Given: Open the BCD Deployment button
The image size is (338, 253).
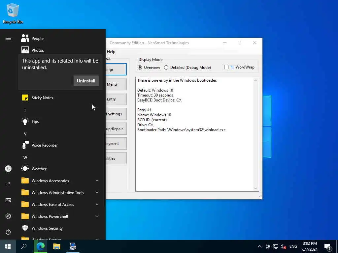Looking at the screenshot, I should click(116, 144).
